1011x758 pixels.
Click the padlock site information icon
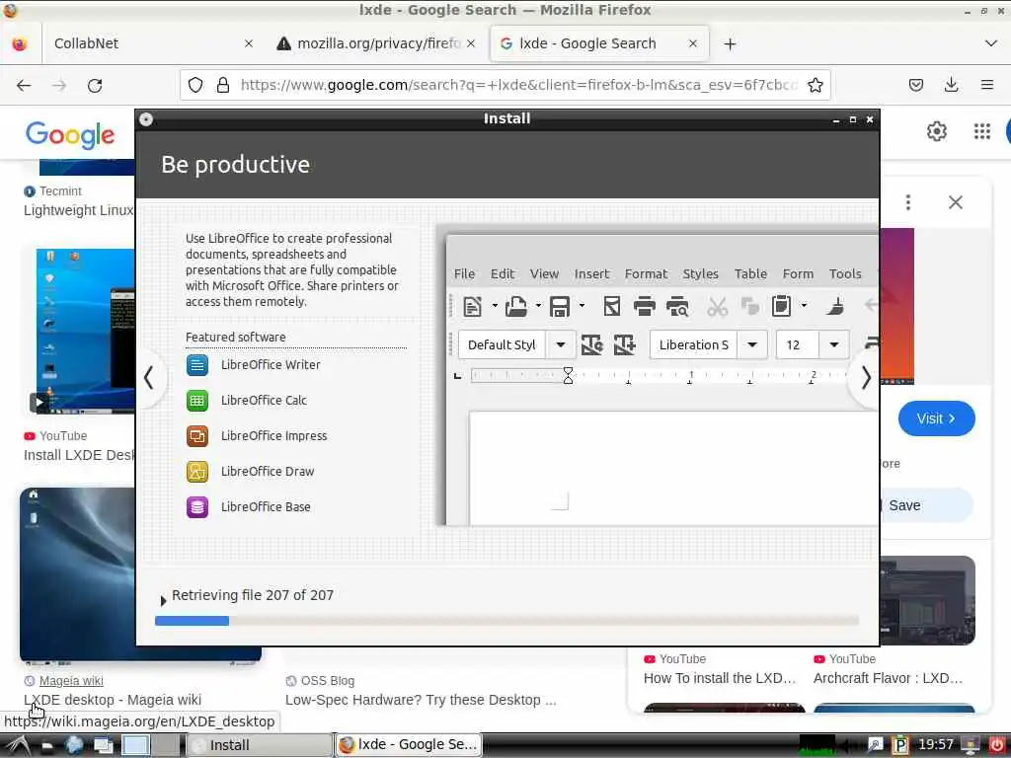(x=223, y=85)
